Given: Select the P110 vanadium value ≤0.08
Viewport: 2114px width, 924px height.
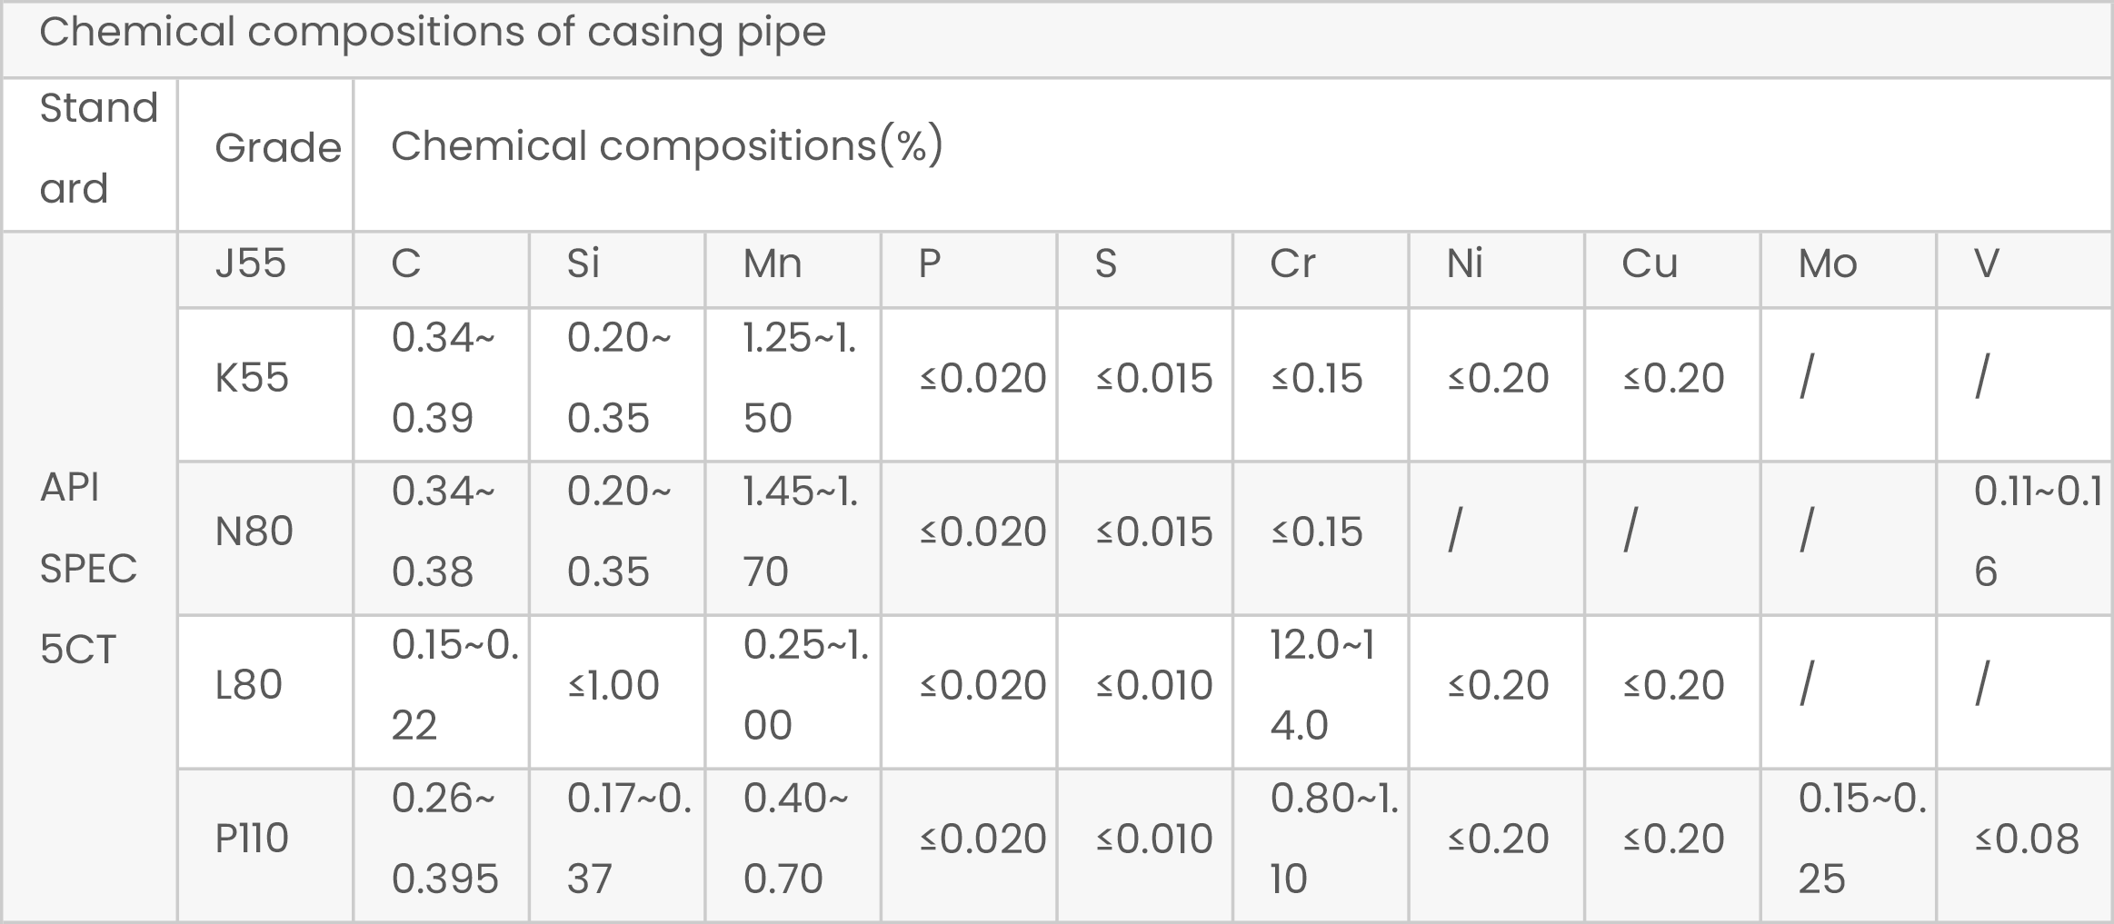Looking at the screenshot, I should pos(2027,839).
